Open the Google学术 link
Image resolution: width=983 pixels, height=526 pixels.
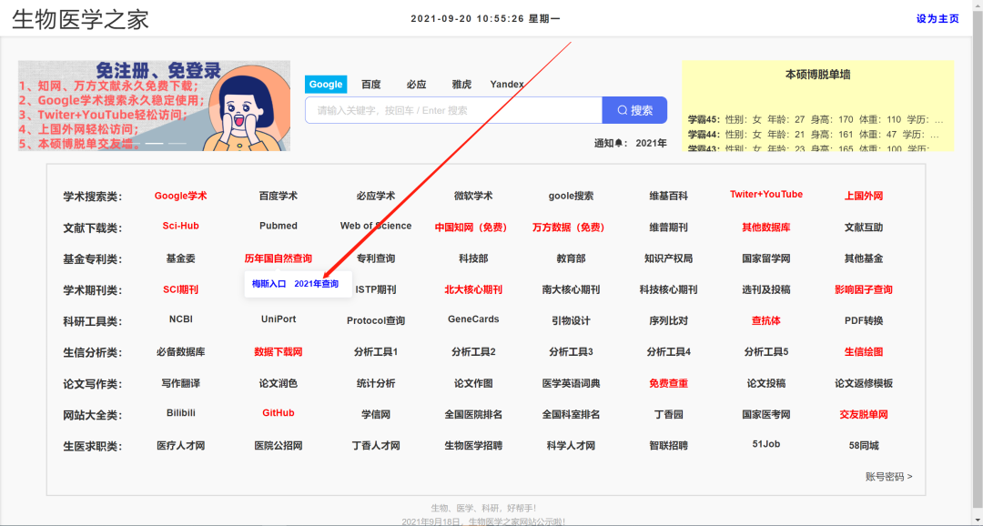point(180,196)
